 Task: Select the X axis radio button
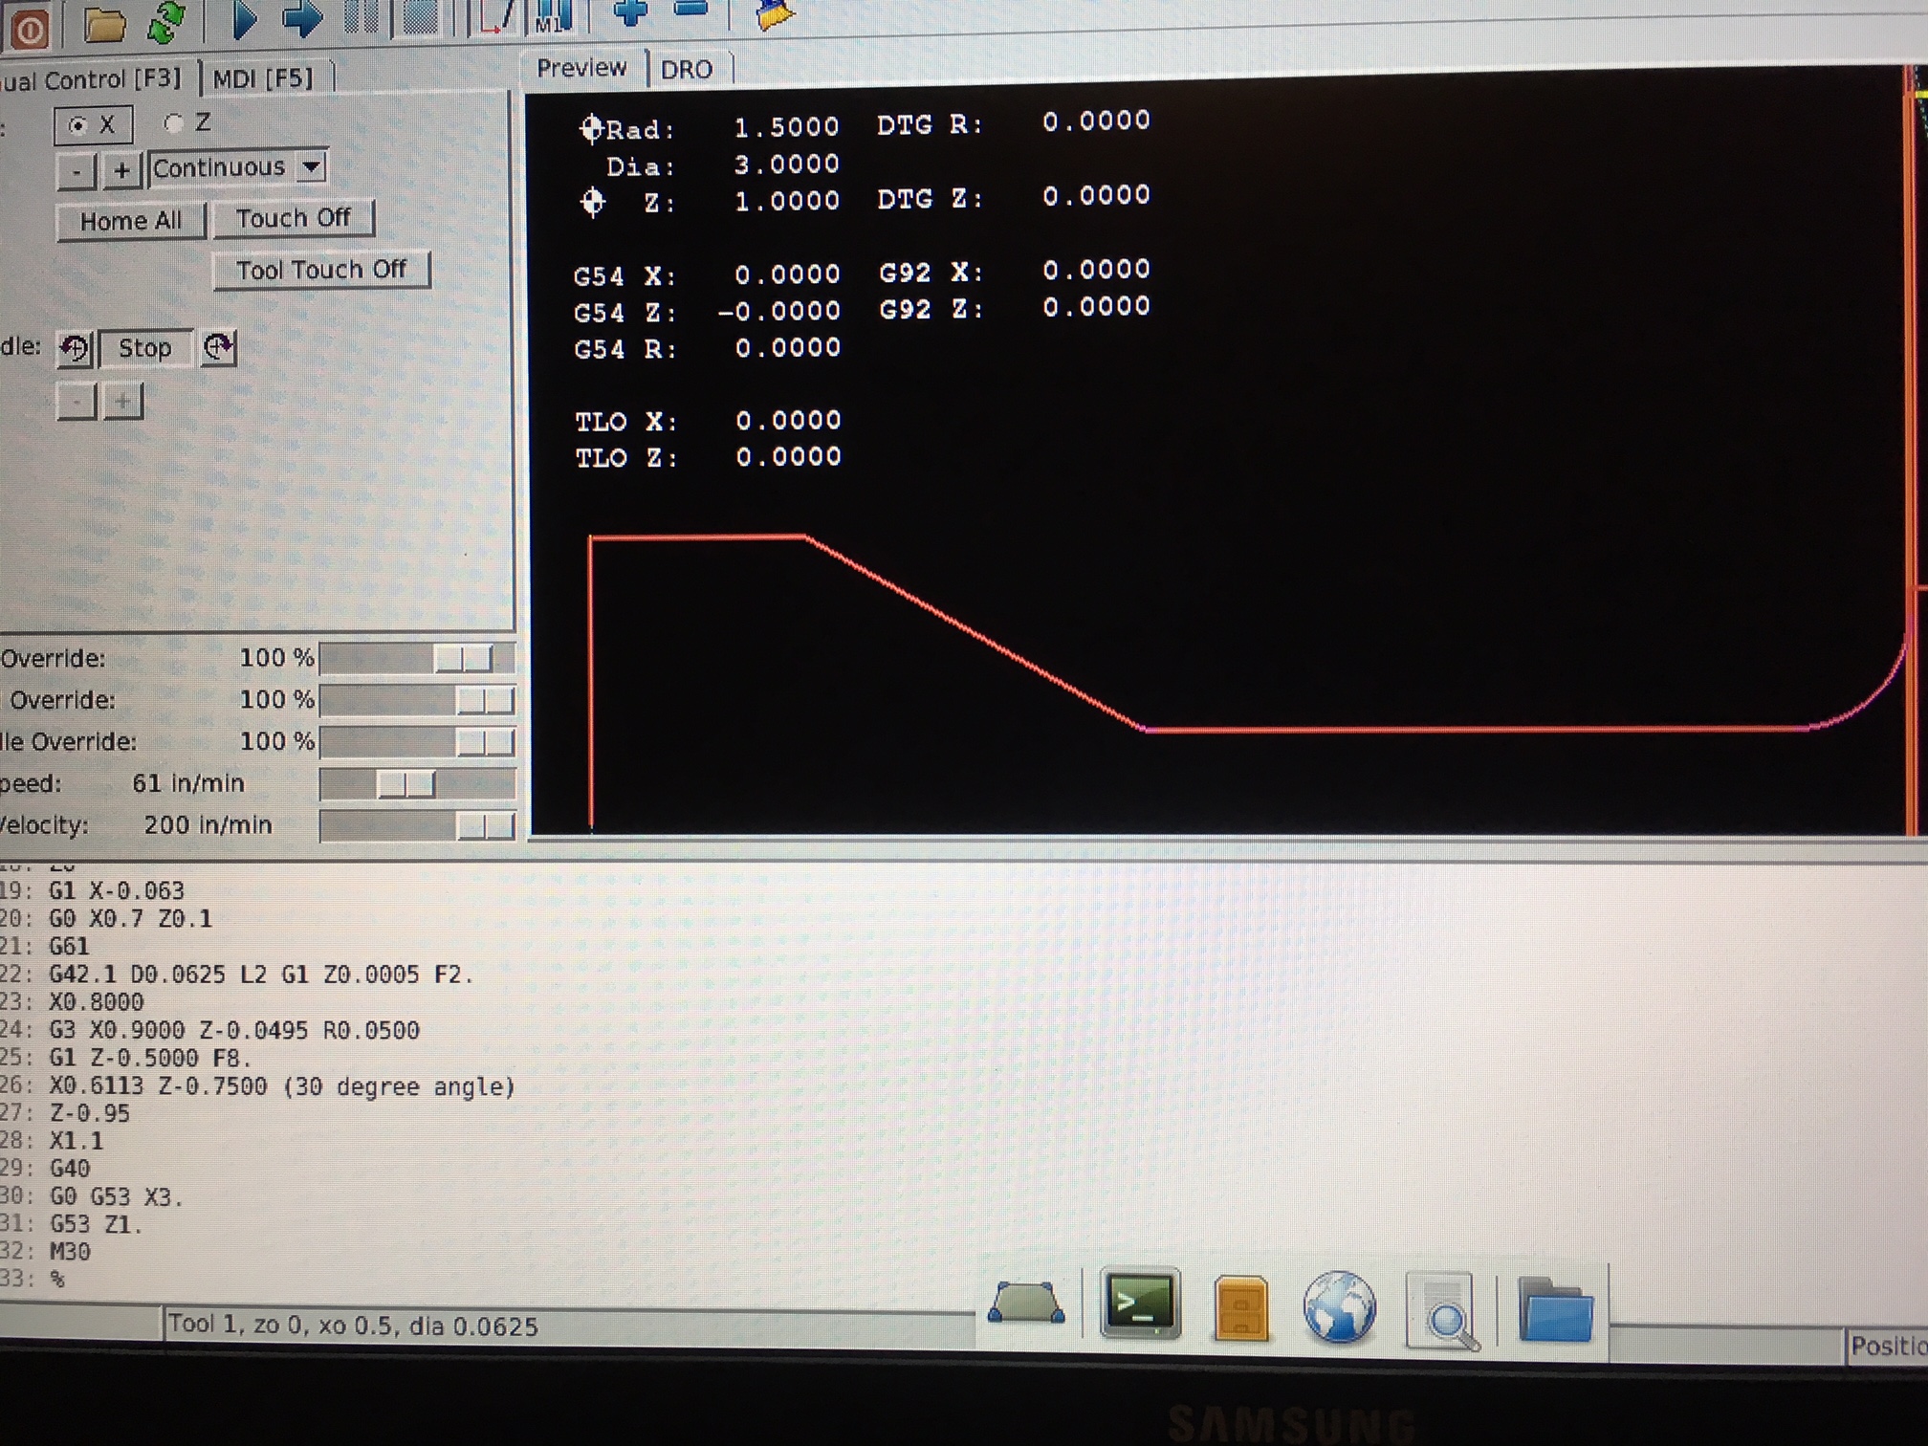click(x=93, y=125)
